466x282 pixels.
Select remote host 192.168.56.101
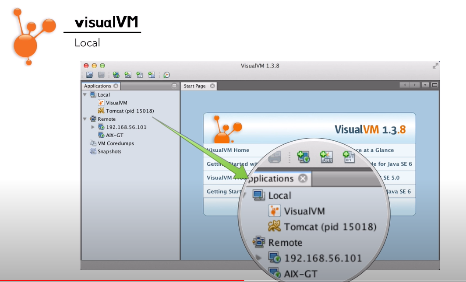coord(126,127)
